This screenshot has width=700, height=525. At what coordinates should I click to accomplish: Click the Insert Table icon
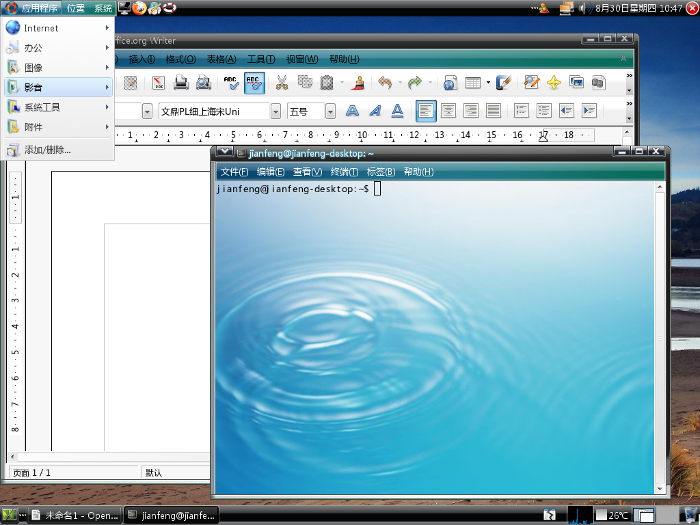pyautogui.click(x=473, y=83)
